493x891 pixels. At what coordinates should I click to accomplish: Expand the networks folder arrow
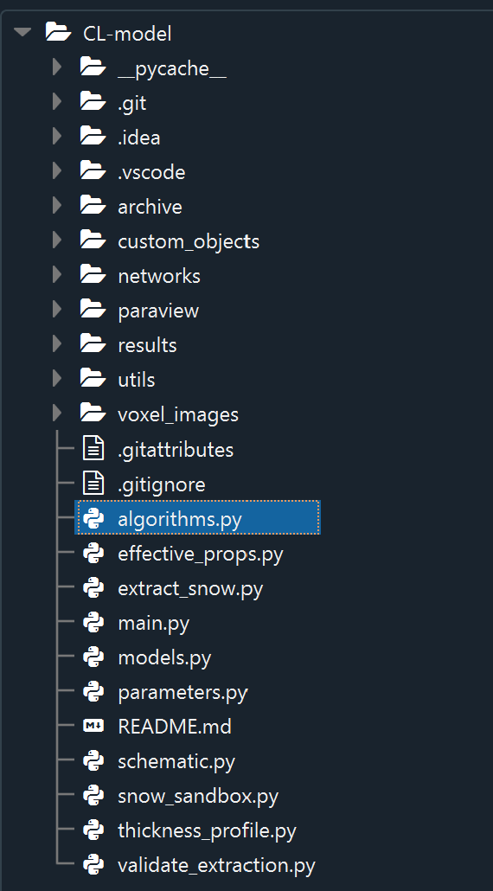click(x=57, y=275)
